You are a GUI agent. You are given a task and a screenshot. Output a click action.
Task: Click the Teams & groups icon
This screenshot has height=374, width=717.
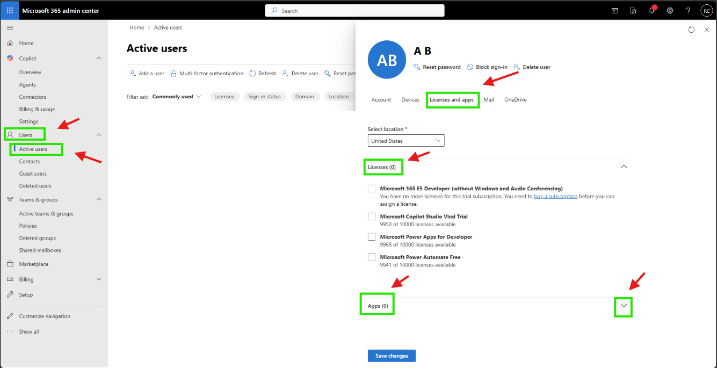coord(10,199)
